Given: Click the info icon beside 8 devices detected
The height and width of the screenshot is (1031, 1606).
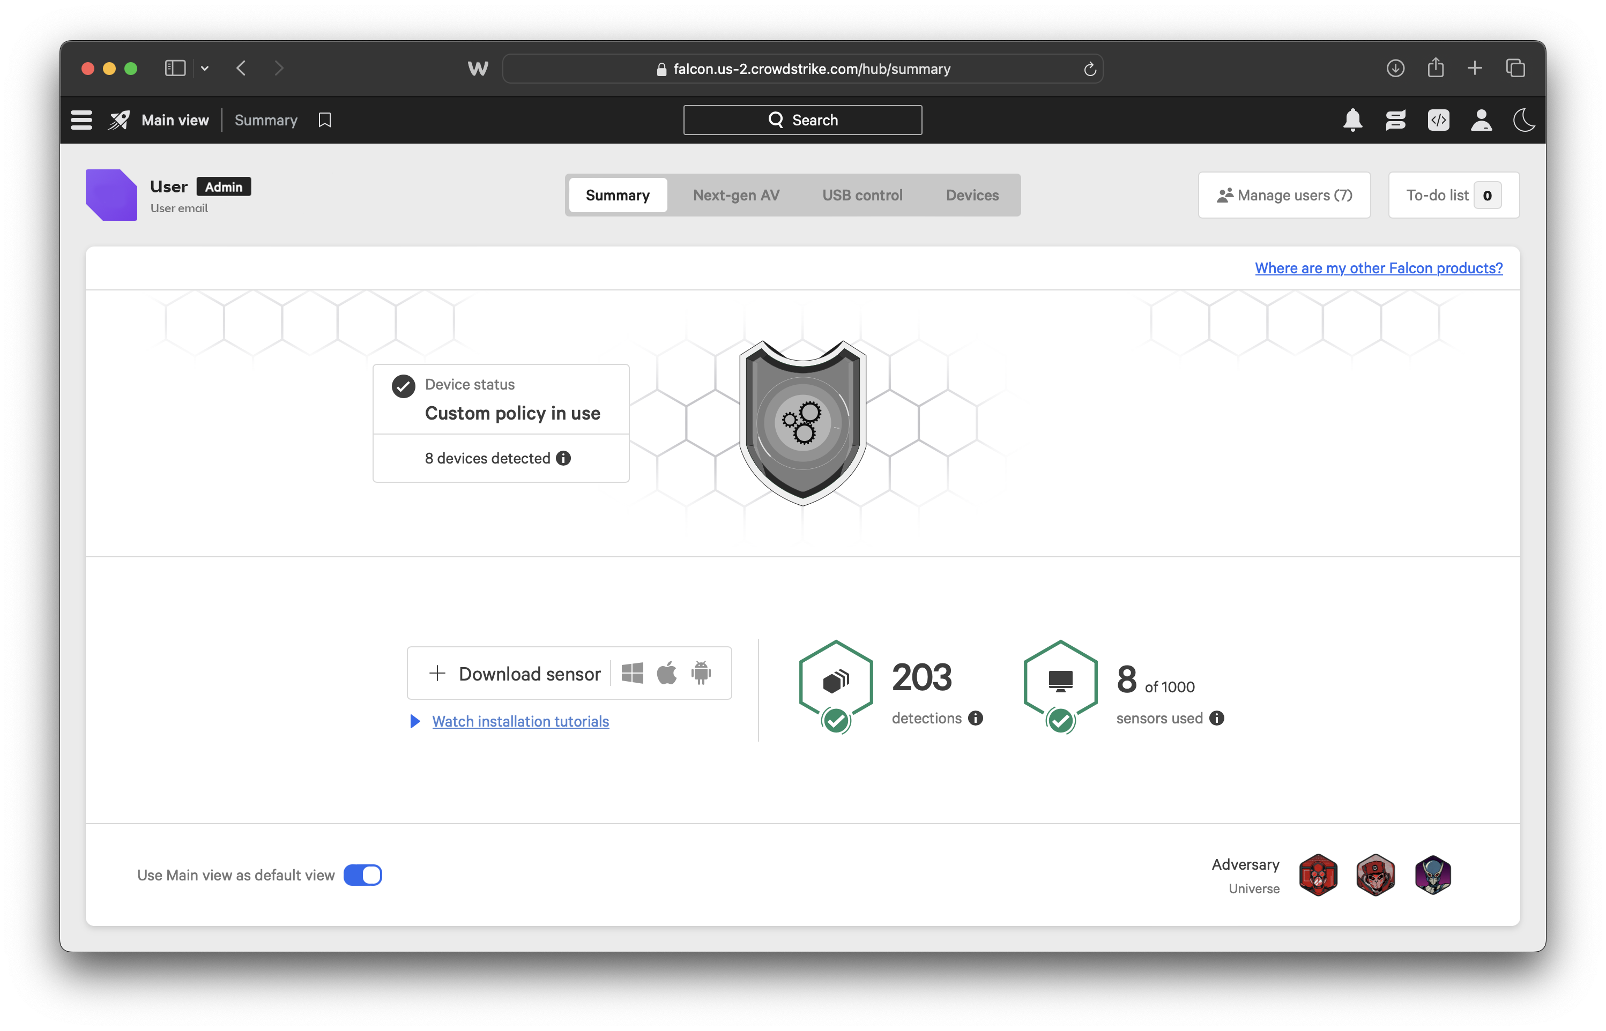Looking at the screenshot, I should tap(562, 458).
